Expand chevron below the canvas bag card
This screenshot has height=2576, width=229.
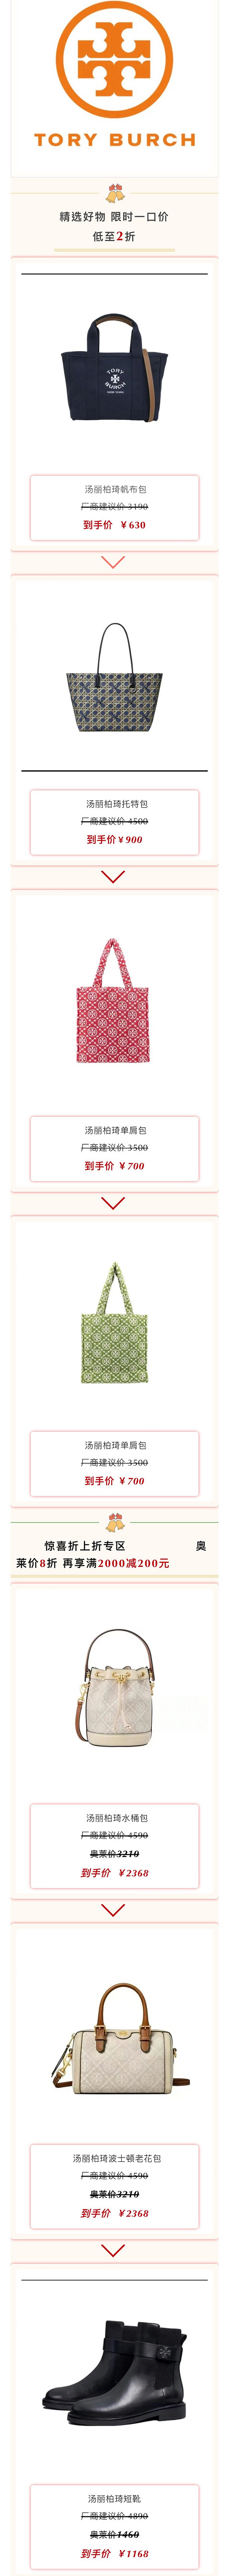click(114, 563)
